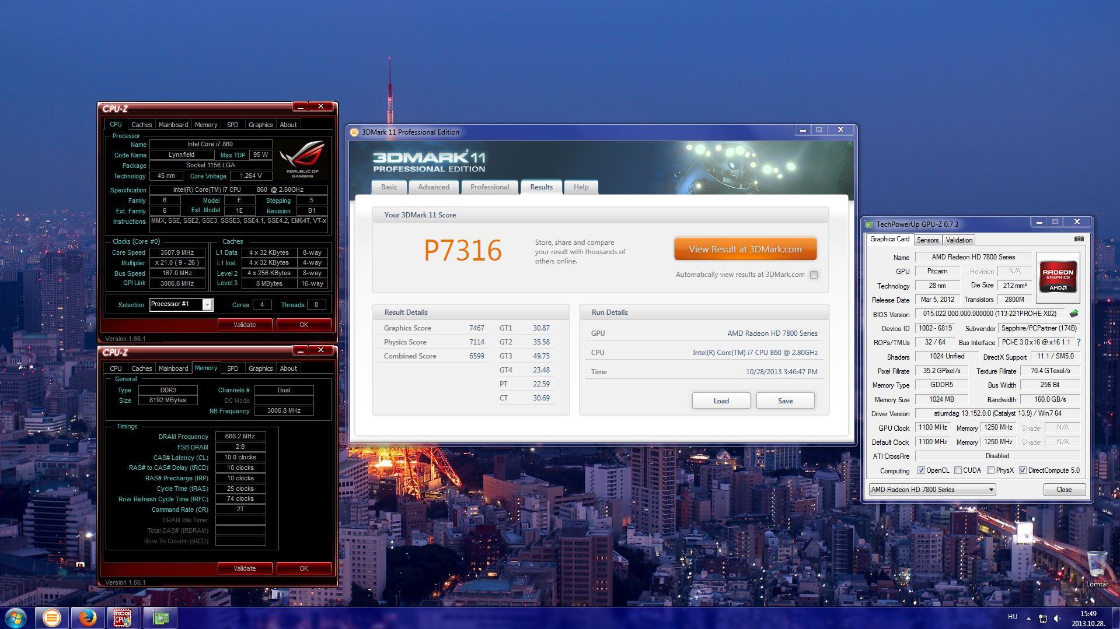Expand the Processor #1 selection dropdown

pos(207,305)
